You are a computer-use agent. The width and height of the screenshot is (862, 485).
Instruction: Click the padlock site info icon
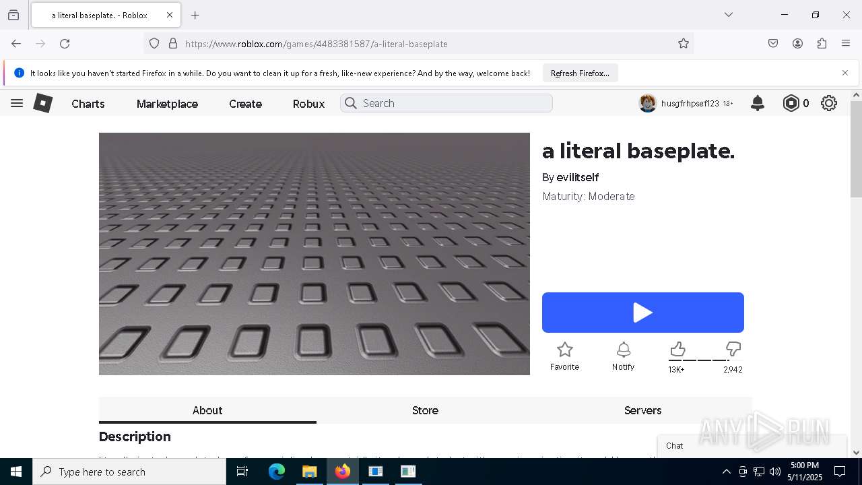pyautogui.click(x=173, y=43)
